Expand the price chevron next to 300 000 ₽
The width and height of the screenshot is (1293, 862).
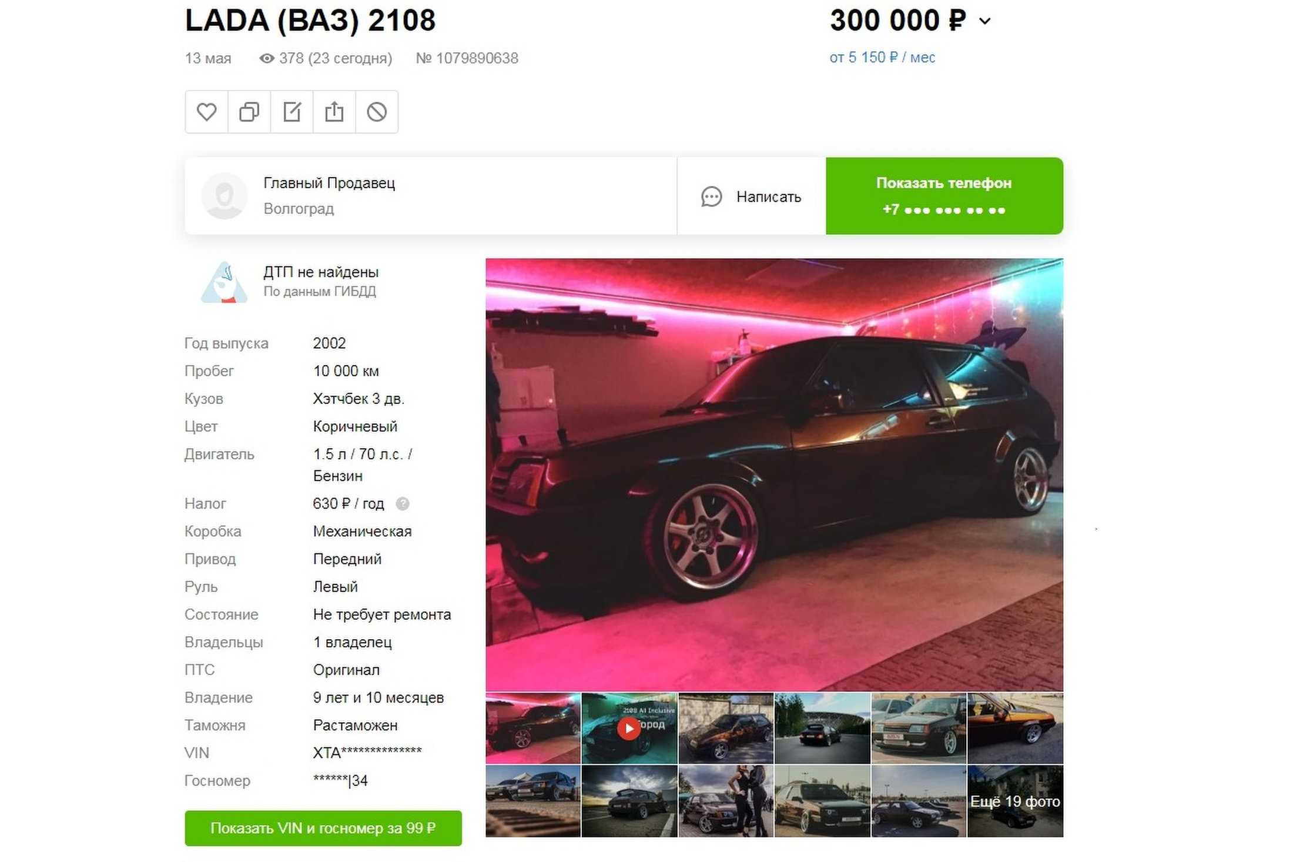click(985, 21)
